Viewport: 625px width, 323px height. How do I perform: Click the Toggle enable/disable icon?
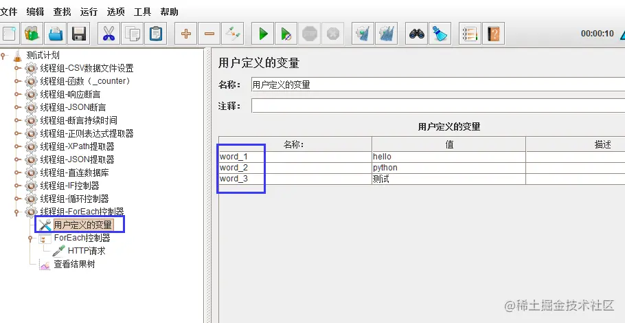(232, 34)
